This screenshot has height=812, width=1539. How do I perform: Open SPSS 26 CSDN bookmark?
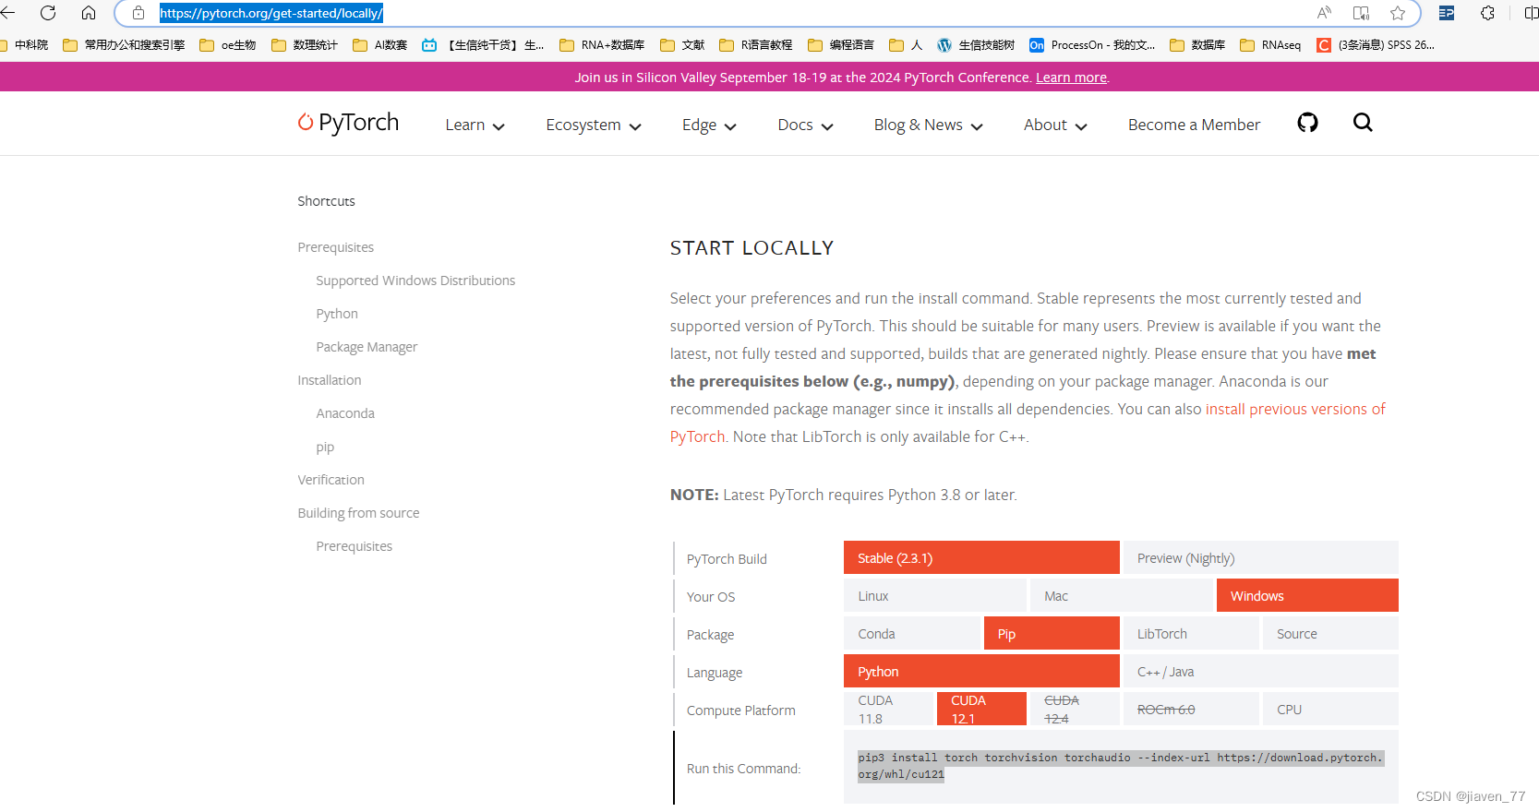(x=1376, y=44)
